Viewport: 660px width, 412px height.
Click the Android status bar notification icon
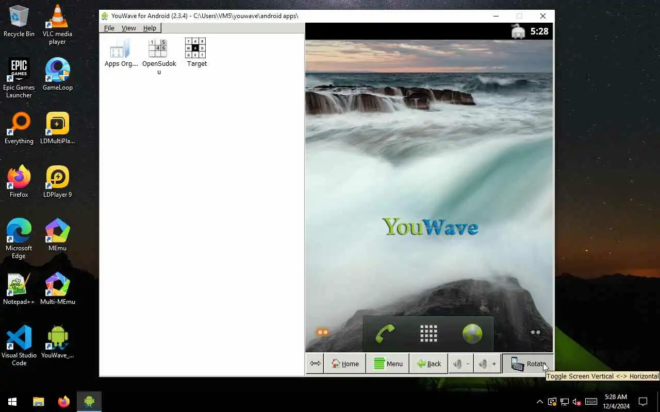click(x=518, y=31)
